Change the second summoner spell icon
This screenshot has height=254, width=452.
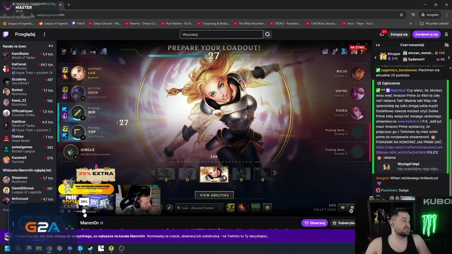pyautogui.click(x=242, y=208)
